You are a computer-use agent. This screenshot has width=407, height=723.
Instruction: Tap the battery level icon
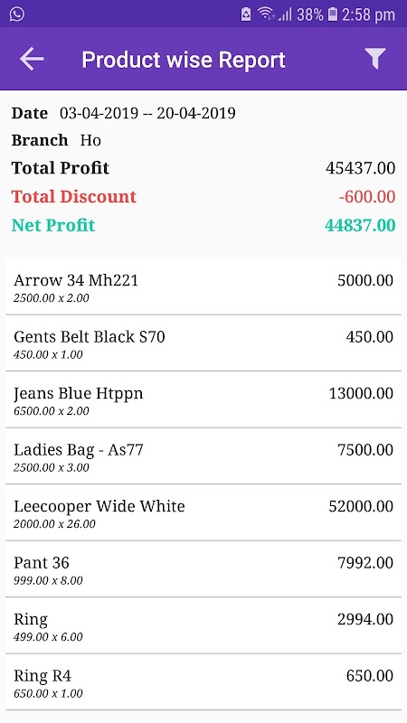point(332,14)
